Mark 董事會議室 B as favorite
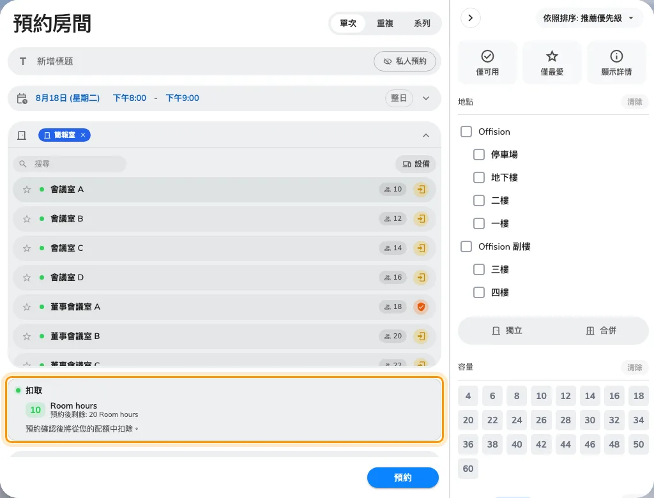Viewport: 654px width, 498px height. (x=27, y=336)
